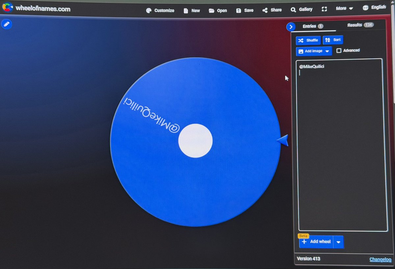
Task: Click the Add wheel button
Action: 316,242
